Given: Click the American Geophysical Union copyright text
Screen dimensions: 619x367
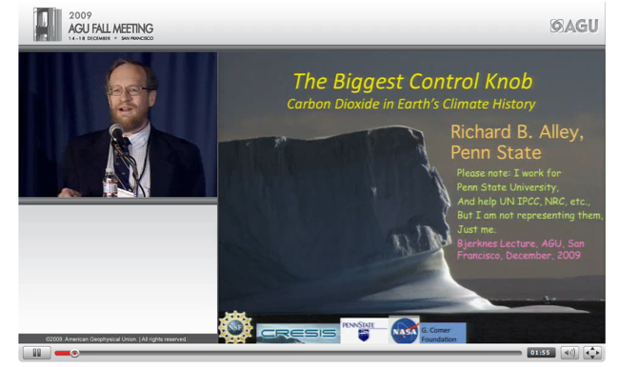Looking at the screenshot, I should point(116,339).
